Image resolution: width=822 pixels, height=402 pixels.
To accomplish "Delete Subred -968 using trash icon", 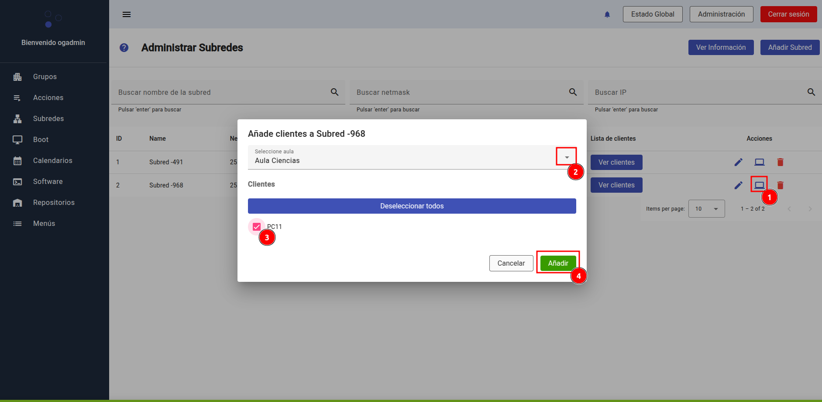I will 780,185.
